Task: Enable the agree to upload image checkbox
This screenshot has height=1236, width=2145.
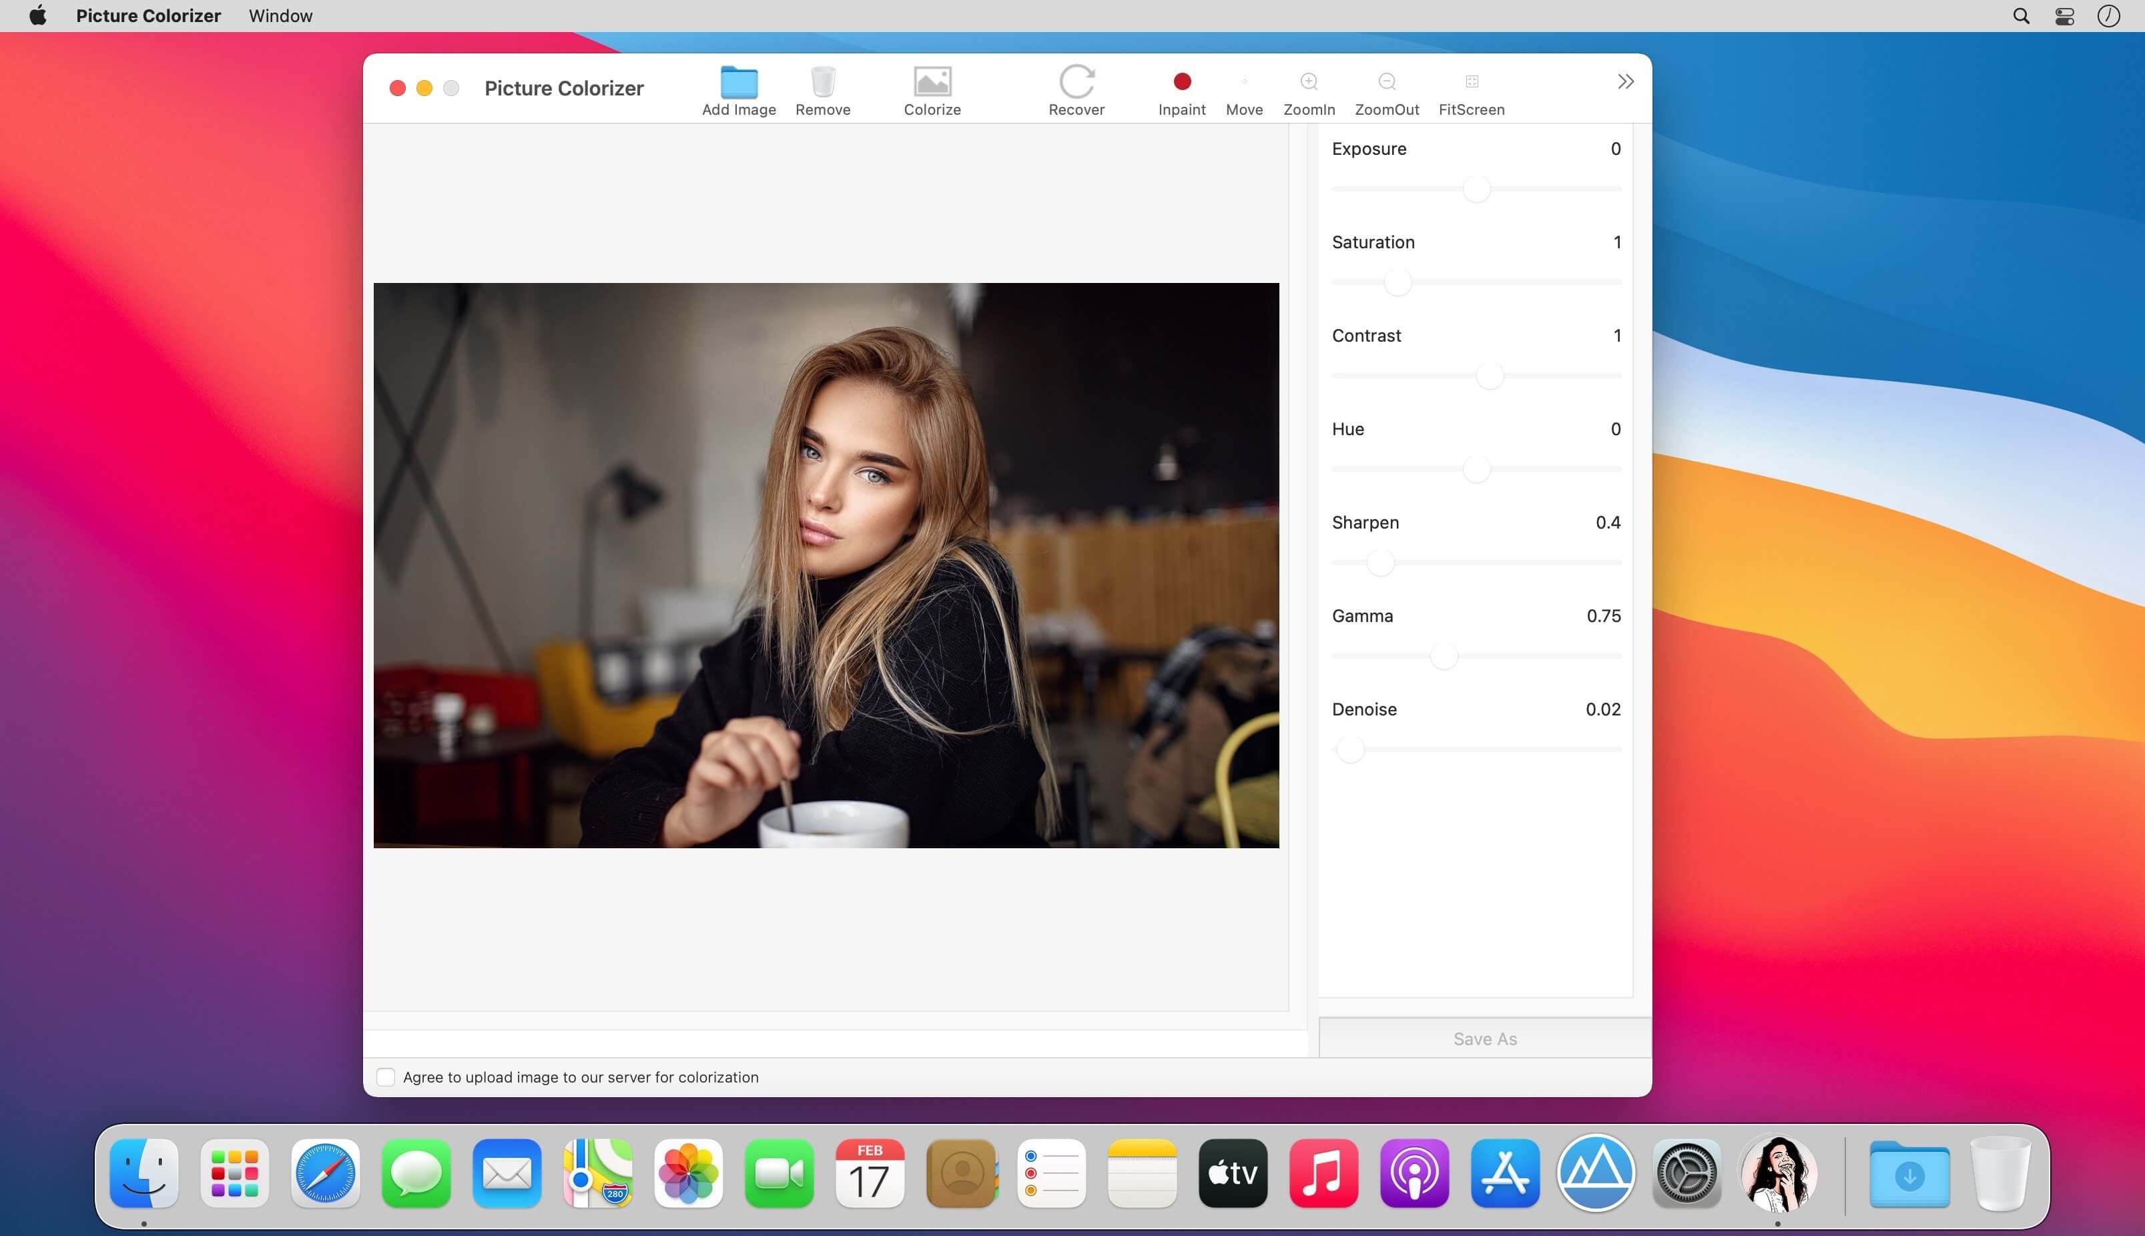Action: (385, 1077)
